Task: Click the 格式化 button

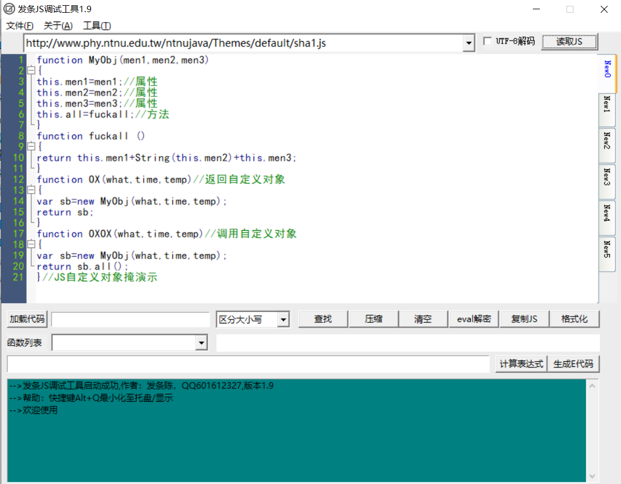Action: point(574,319)
